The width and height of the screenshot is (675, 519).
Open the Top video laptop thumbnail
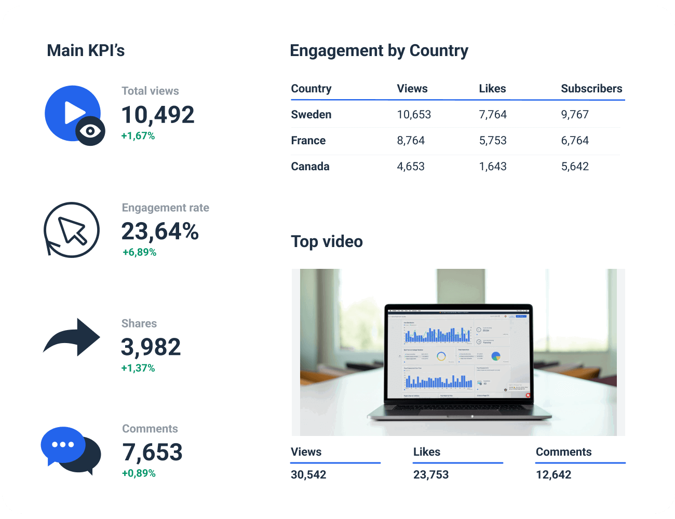(459, 352)
